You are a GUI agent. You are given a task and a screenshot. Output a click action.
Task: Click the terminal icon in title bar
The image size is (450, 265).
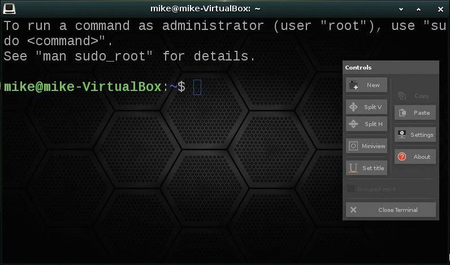(9, 8)
